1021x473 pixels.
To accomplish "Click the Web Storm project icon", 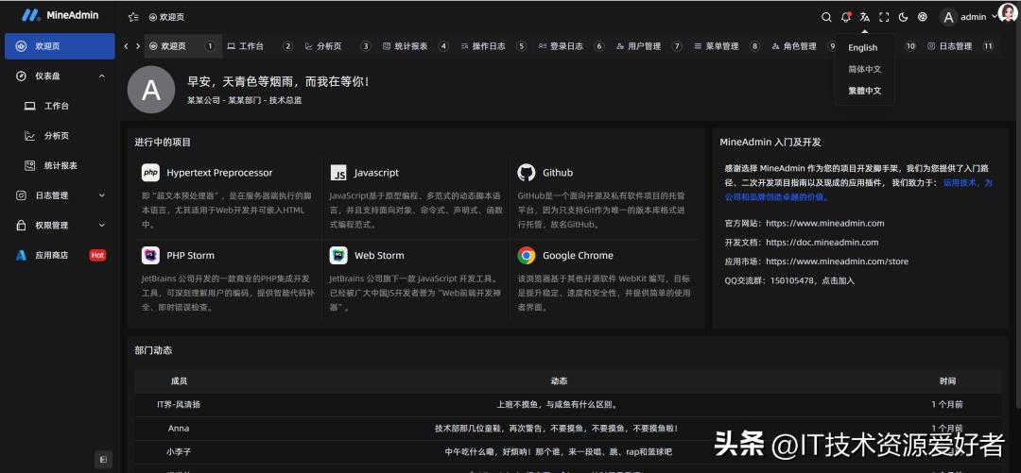I will pos(338,255).
